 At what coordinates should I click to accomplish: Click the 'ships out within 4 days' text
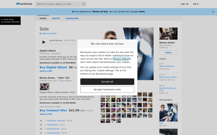[50, 107]
